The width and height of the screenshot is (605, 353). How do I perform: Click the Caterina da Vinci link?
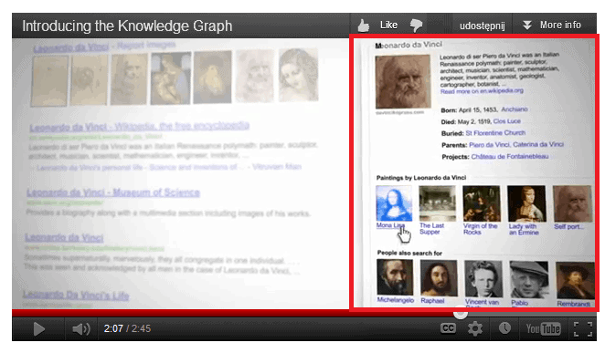click(x=538, y=144)
